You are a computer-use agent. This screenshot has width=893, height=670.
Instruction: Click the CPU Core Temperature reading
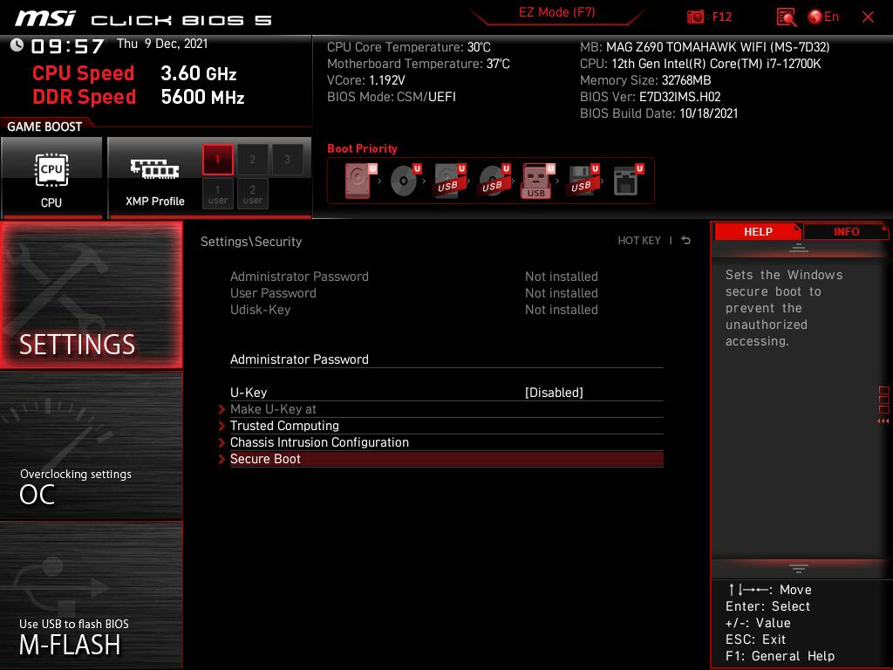click(408, 47)
